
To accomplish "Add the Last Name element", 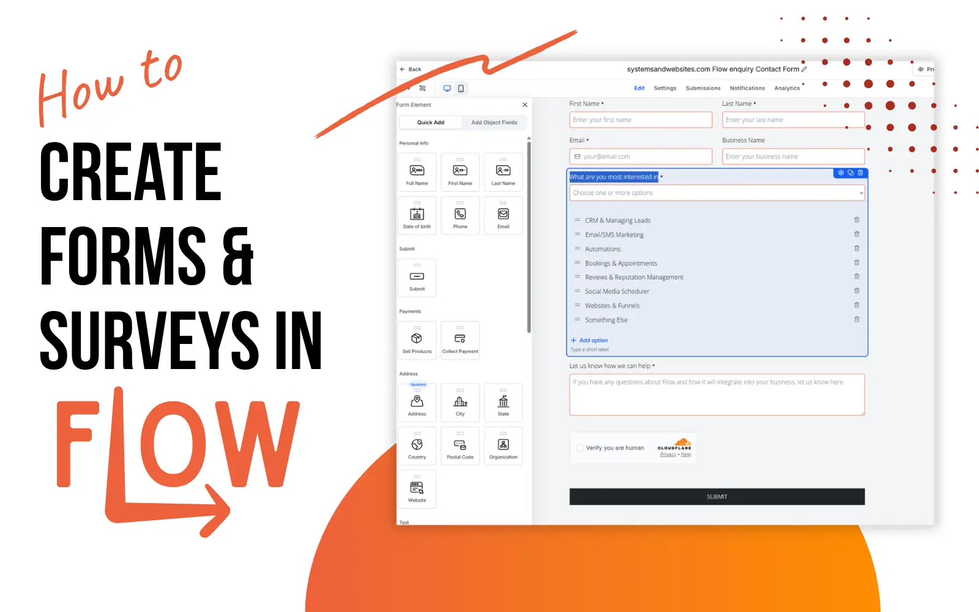I will [x=503, y=173].
